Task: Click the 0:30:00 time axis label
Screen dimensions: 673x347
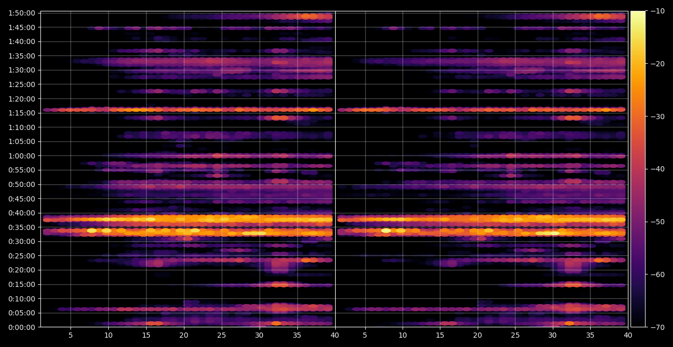Action: coord(22,241)
